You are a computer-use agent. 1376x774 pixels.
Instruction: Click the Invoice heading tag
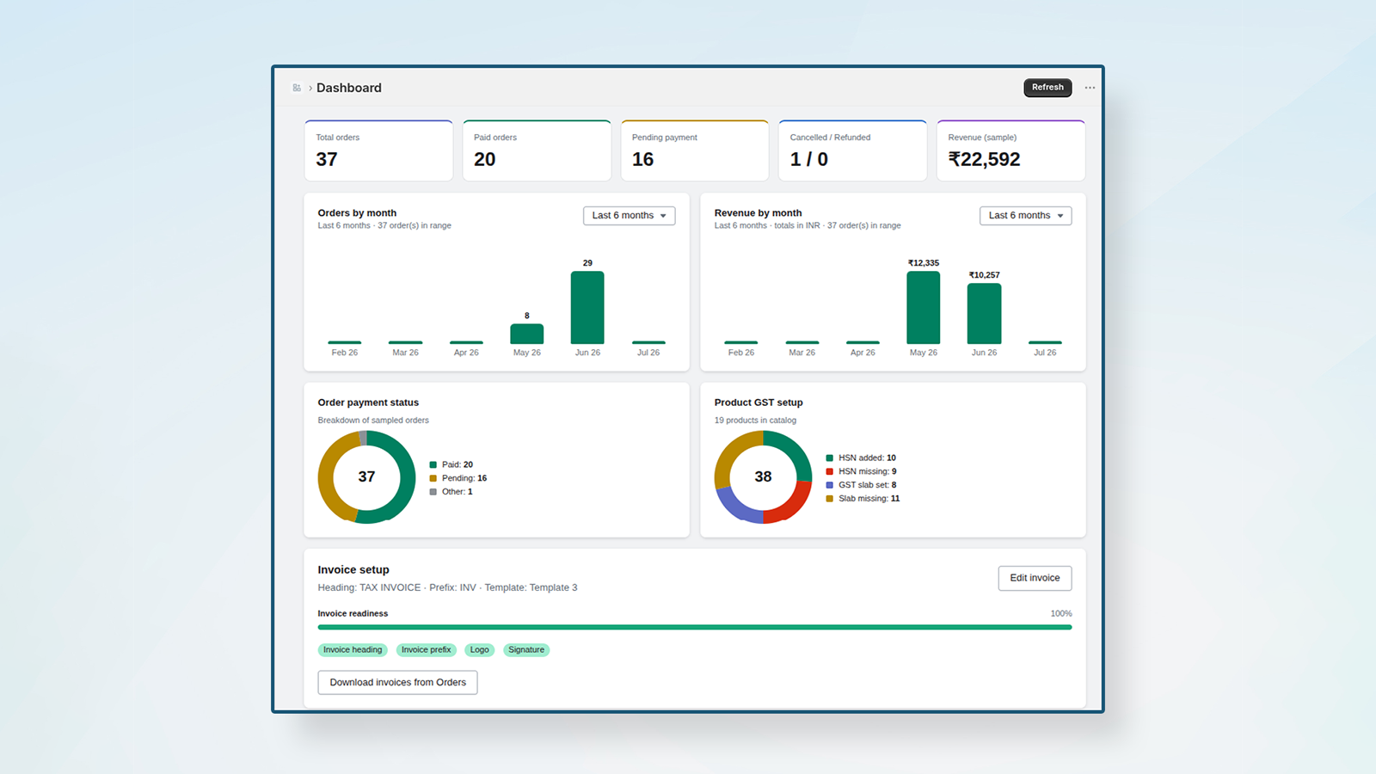[353, 650]
